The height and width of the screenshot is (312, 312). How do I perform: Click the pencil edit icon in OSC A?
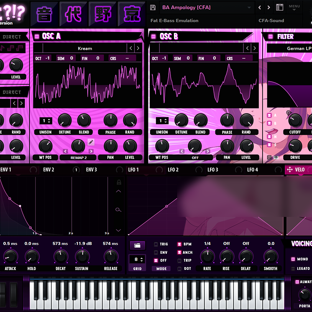click(x=91, y=142)
